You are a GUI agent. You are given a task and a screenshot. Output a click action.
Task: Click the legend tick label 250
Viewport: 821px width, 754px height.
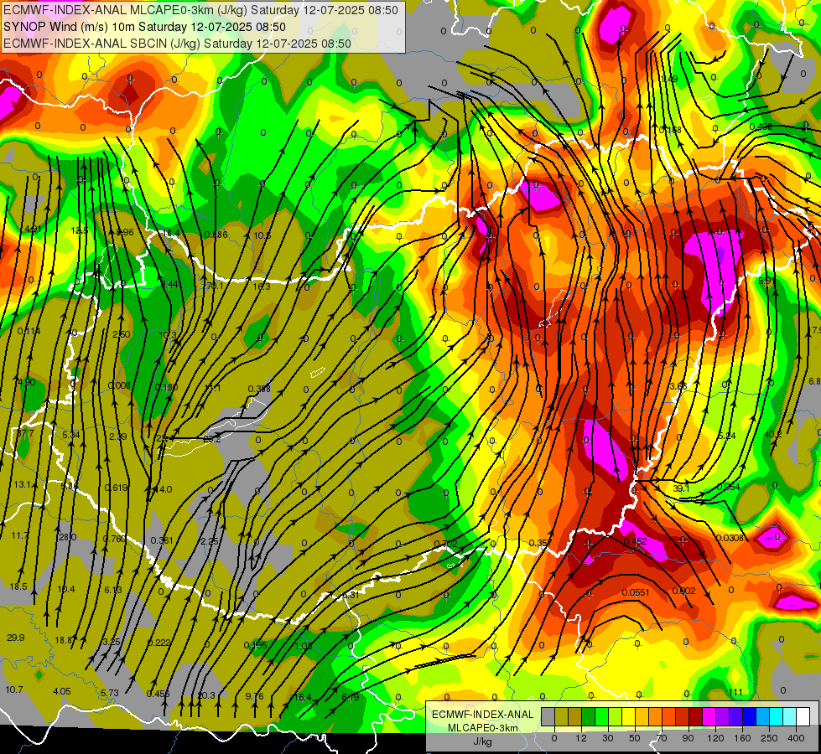(x=769, y=738)
